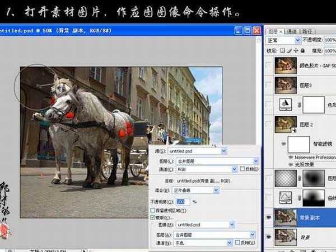
Task: Select the 智能滤镜 white mask thumbnail
Action: (298, 144)
